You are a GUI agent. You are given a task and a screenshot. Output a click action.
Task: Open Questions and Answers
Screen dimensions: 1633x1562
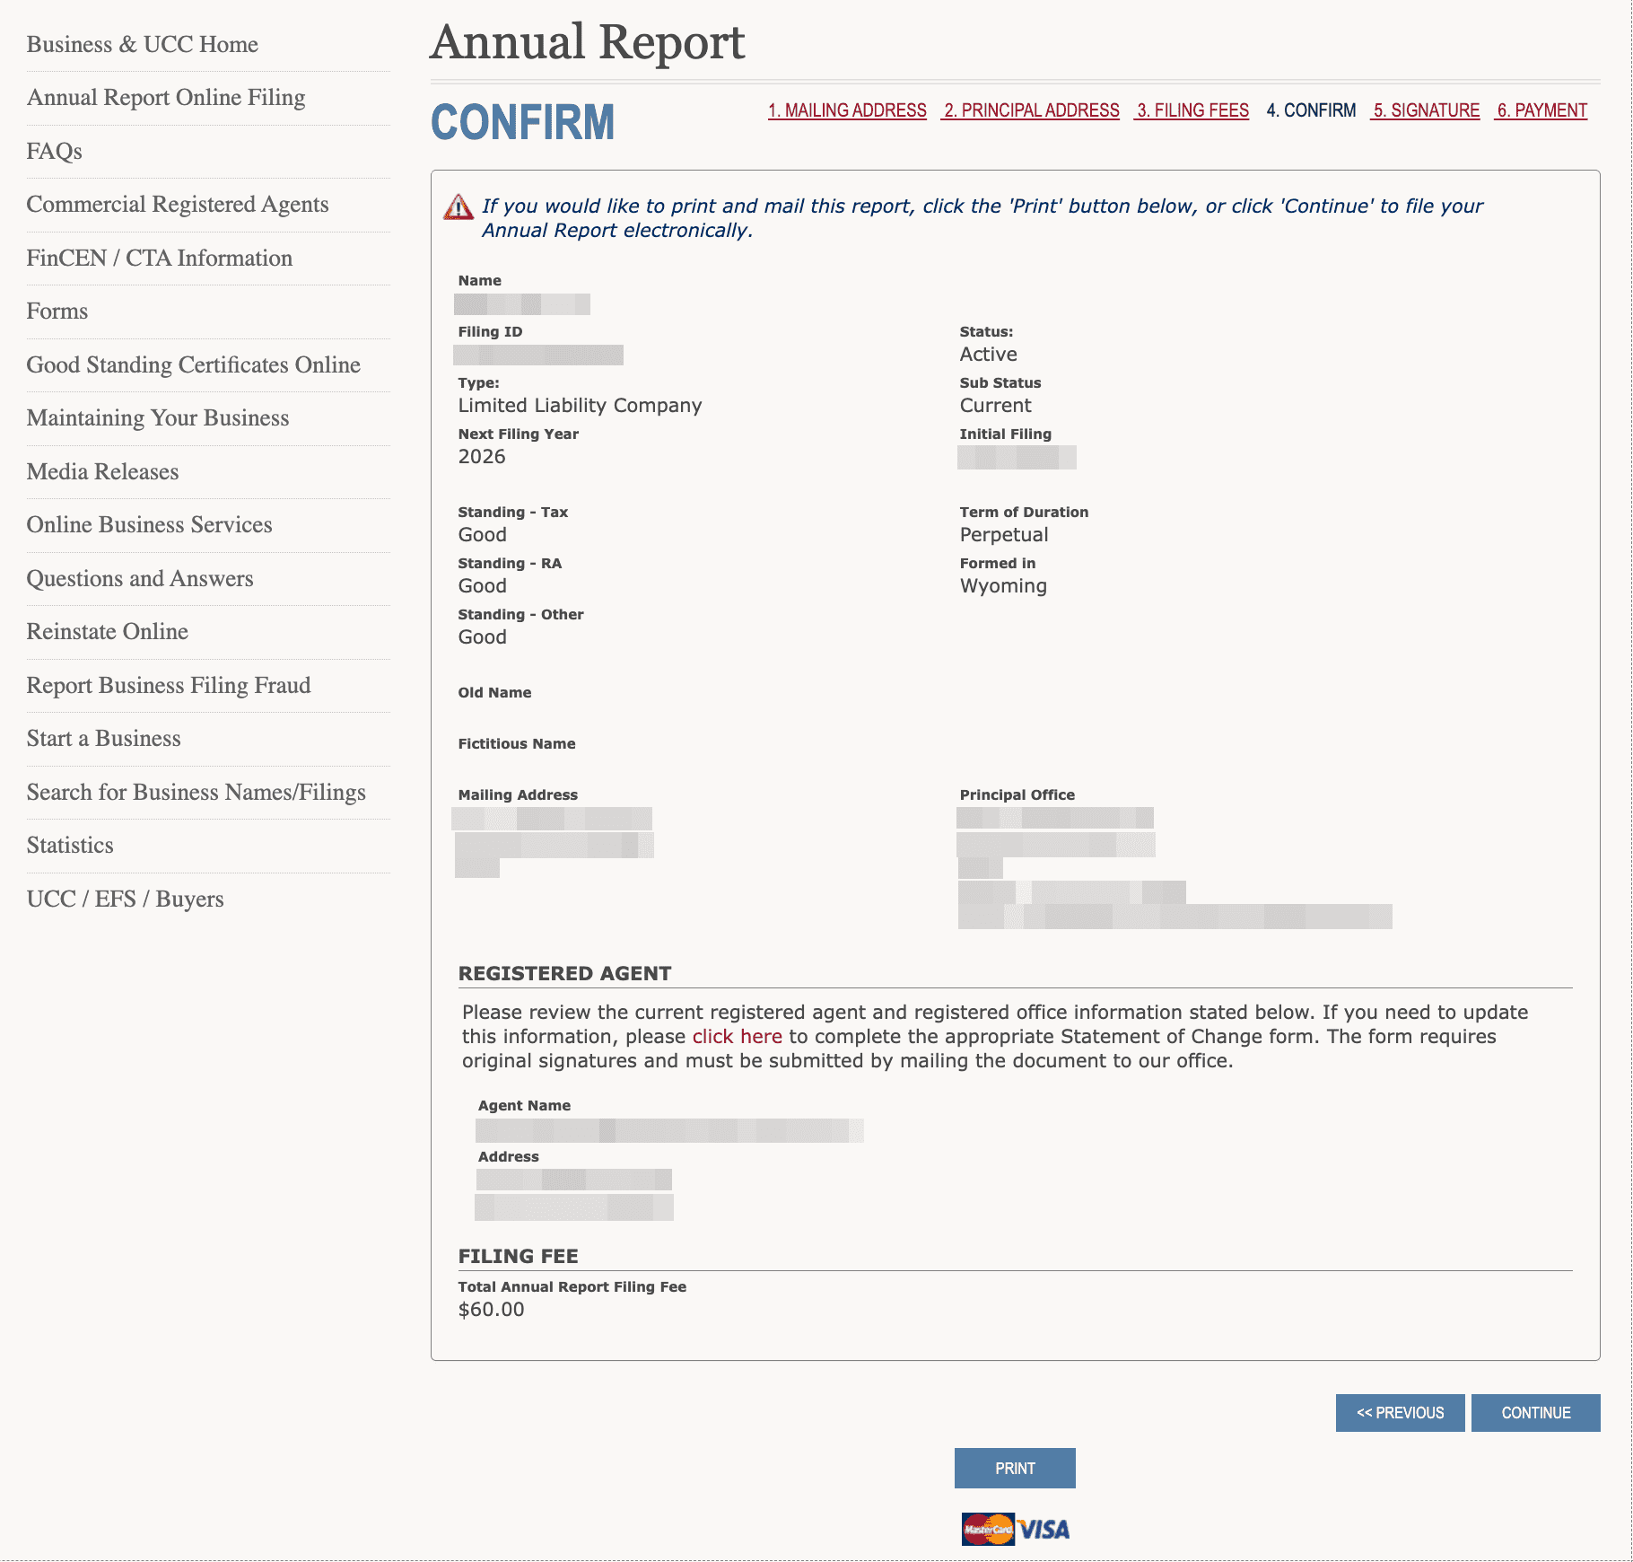pyautogui.click(x=140, y=578)
